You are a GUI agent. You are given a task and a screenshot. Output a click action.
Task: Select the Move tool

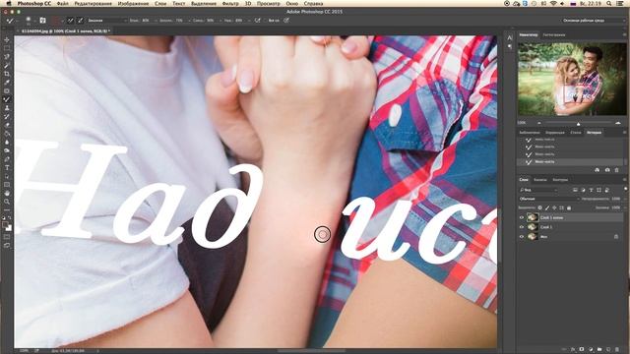pos(7,39)
